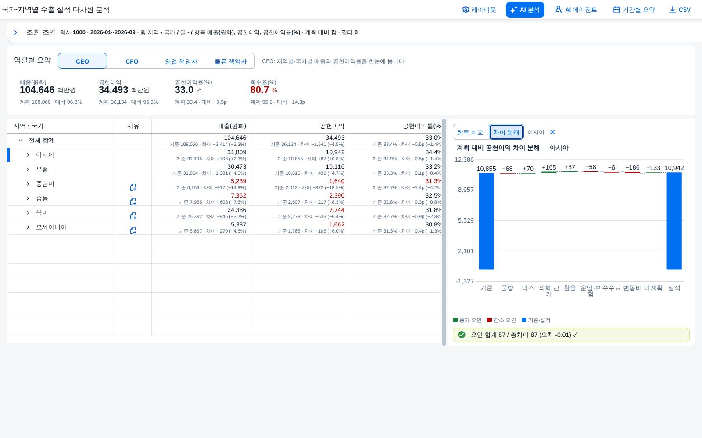Open the 레이아웃 layout settings
This screenshot has width=702, height=438.
[x=479, y=10]
